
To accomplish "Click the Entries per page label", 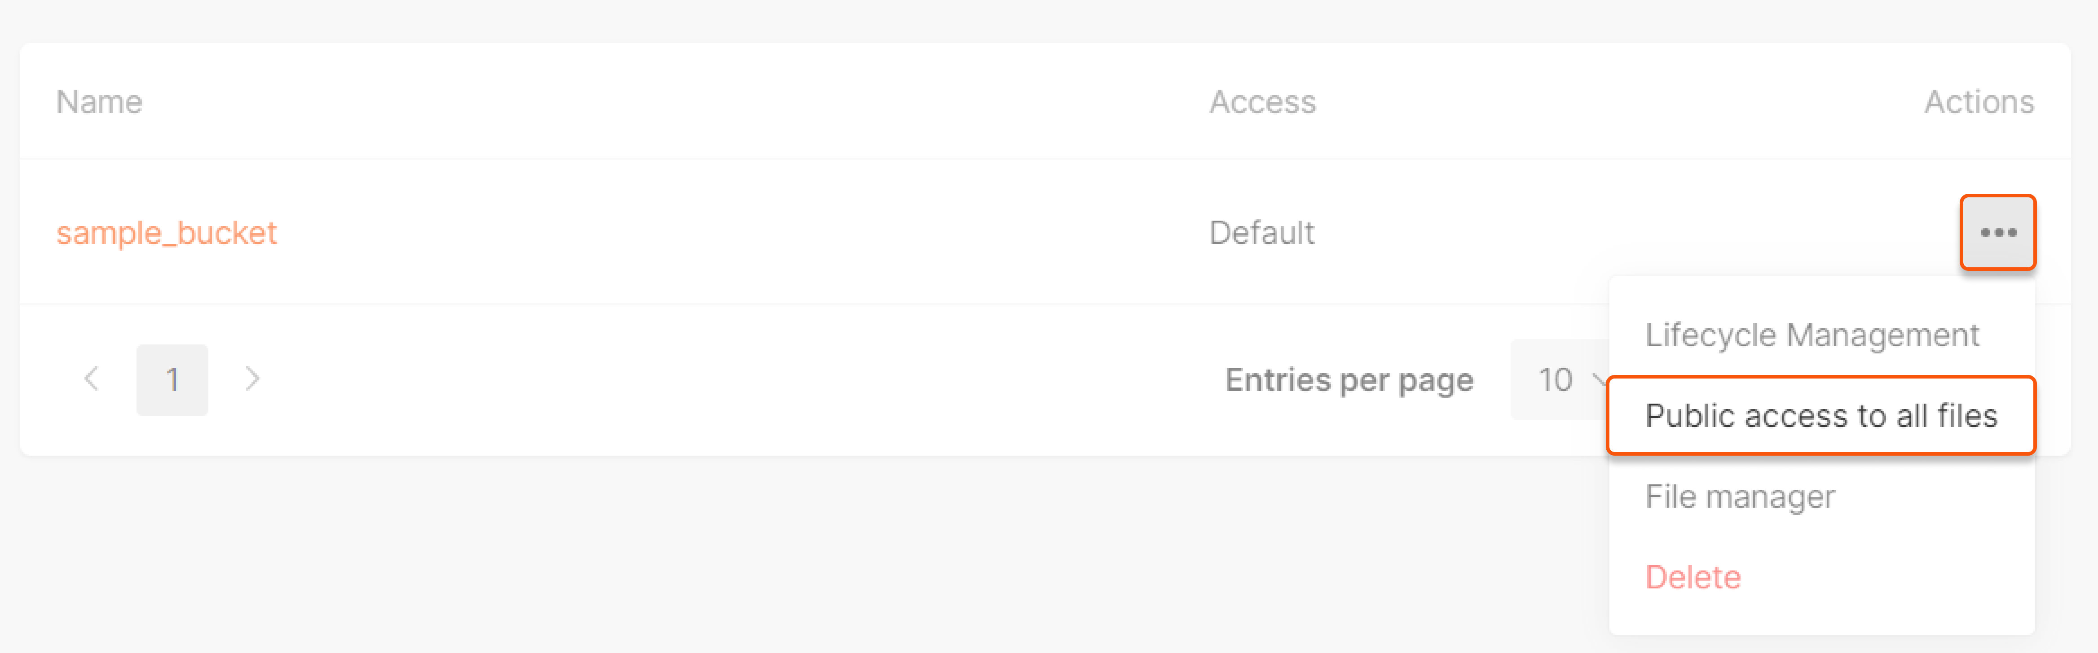I will [x=1349, y=379].
